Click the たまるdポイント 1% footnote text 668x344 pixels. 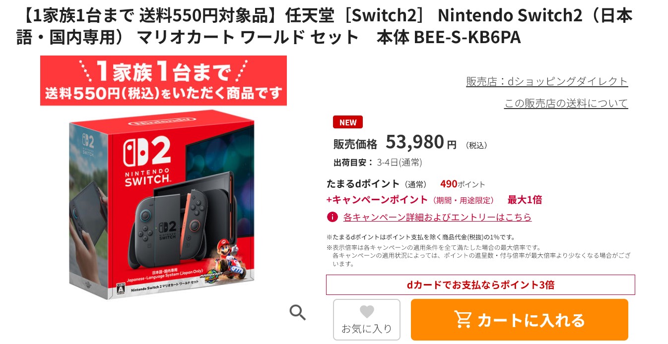pyautogui.click(x=421, y=237)
